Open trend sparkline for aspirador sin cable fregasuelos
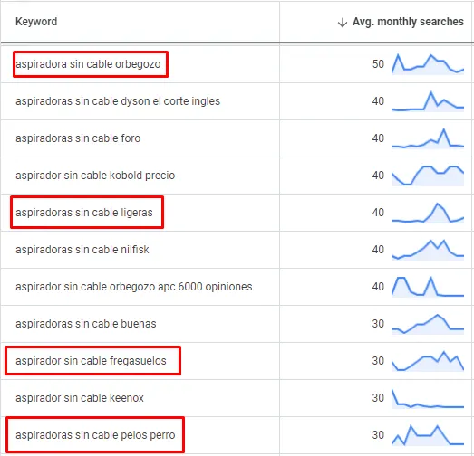The image size is (474, 456). 428,361
